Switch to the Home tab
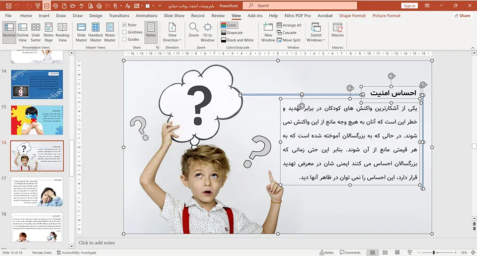This screenshot has width=477, height=256. click(x=26, y=15)
